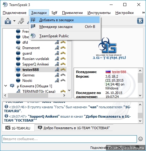Click the 1G-TEAM.RU banner image

coord(109,48)
